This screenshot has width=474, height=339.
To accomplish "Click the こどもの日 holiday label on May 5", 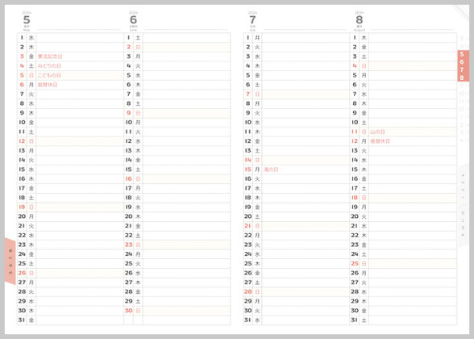I will click(49, 75).
